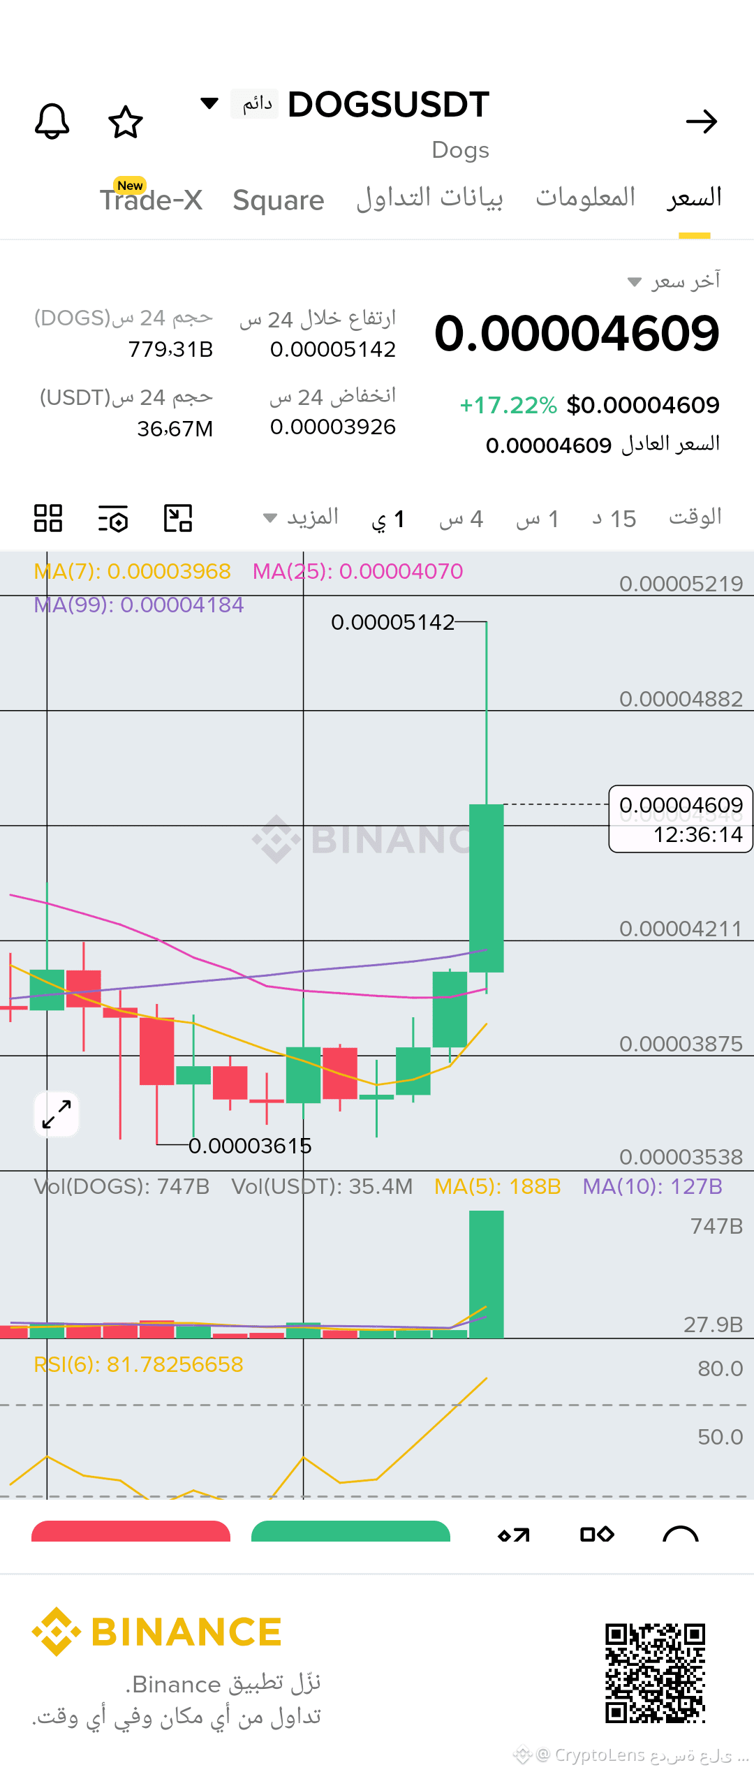Select the السعر tab

point(694,198)
